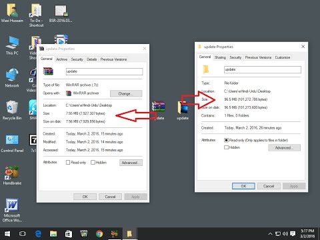Open Security tab in folder properties
The image size is (320, 240).
[235, 57]
